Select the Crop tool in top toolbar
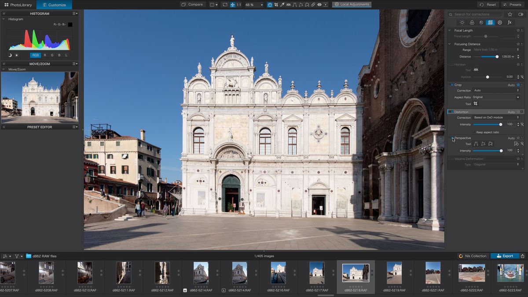This screenshot has width=528, height=297. [x=276, y=4]
